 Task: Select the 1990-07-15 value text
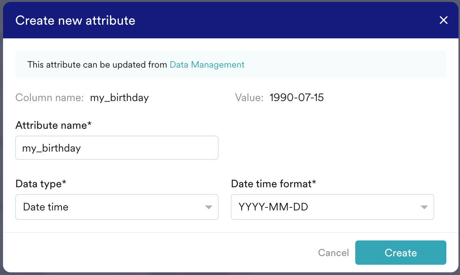coord(296,98)
